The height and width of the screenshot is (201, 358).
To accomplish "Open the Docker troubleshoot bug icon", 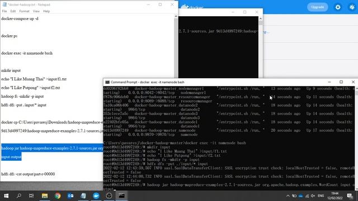I will pyautogui.click(x=352, y=7).
